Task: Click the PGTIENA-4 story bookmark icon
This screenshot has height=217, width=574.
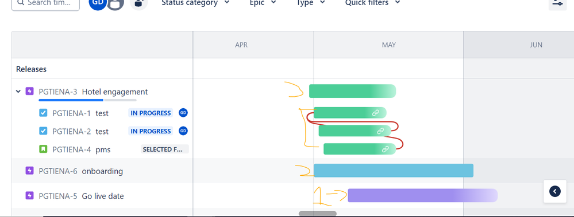Action: coord(43,149)
